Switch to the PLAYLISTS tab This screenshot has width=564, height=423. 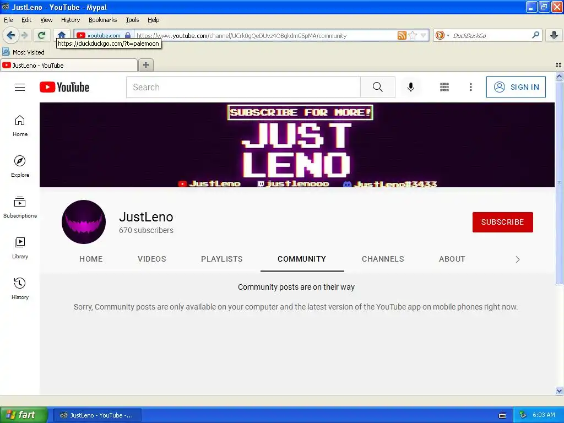222,259
